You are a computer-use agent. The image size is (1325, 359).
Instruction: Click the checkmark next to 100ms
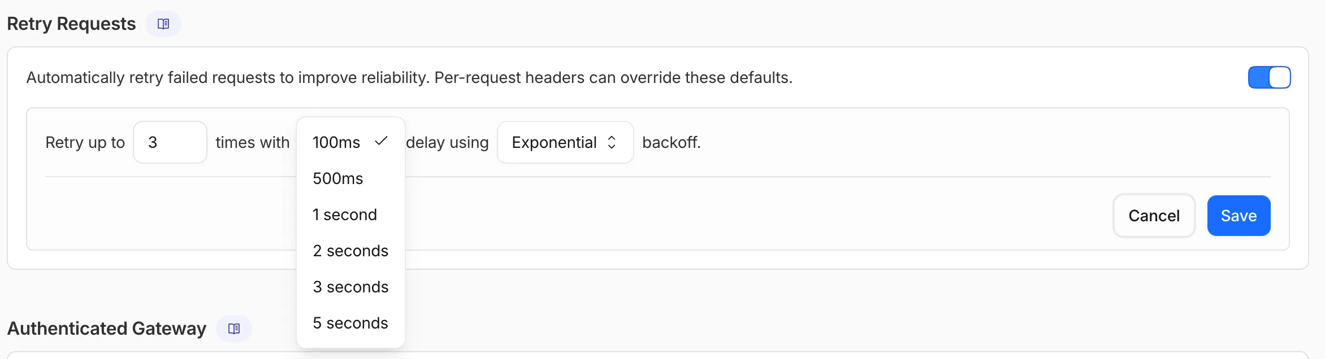tap(381, 141)
